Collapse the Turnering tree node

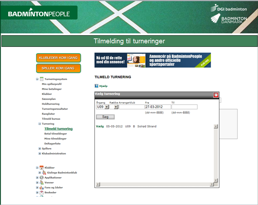pyautogui.click(x=39, y=124)
